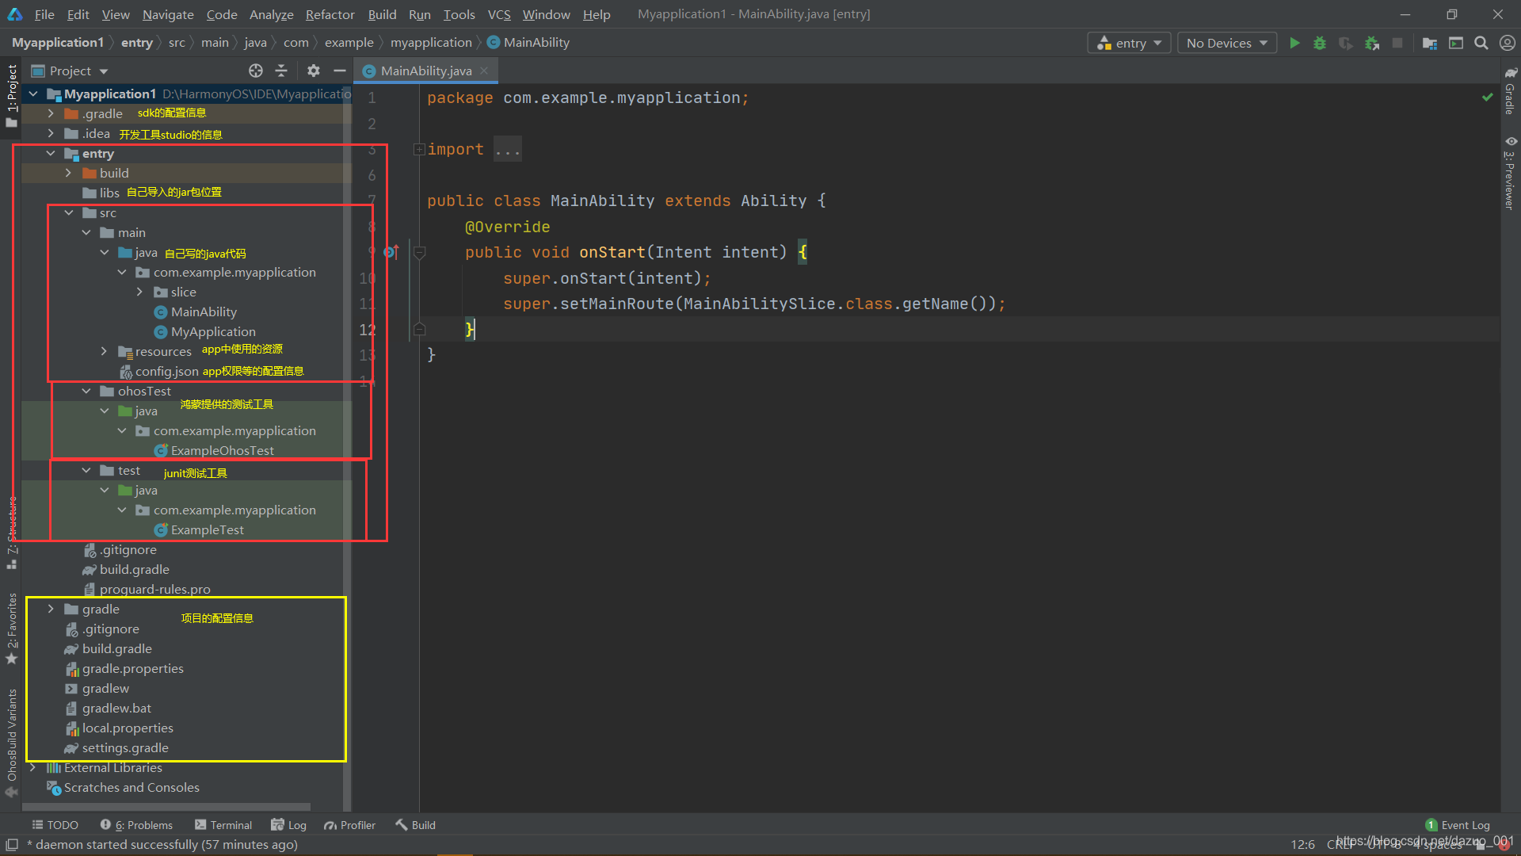The height and width of the screenshot is (856, 1521).
Task: Open the No Devices dropdown
Action: 1226,43
